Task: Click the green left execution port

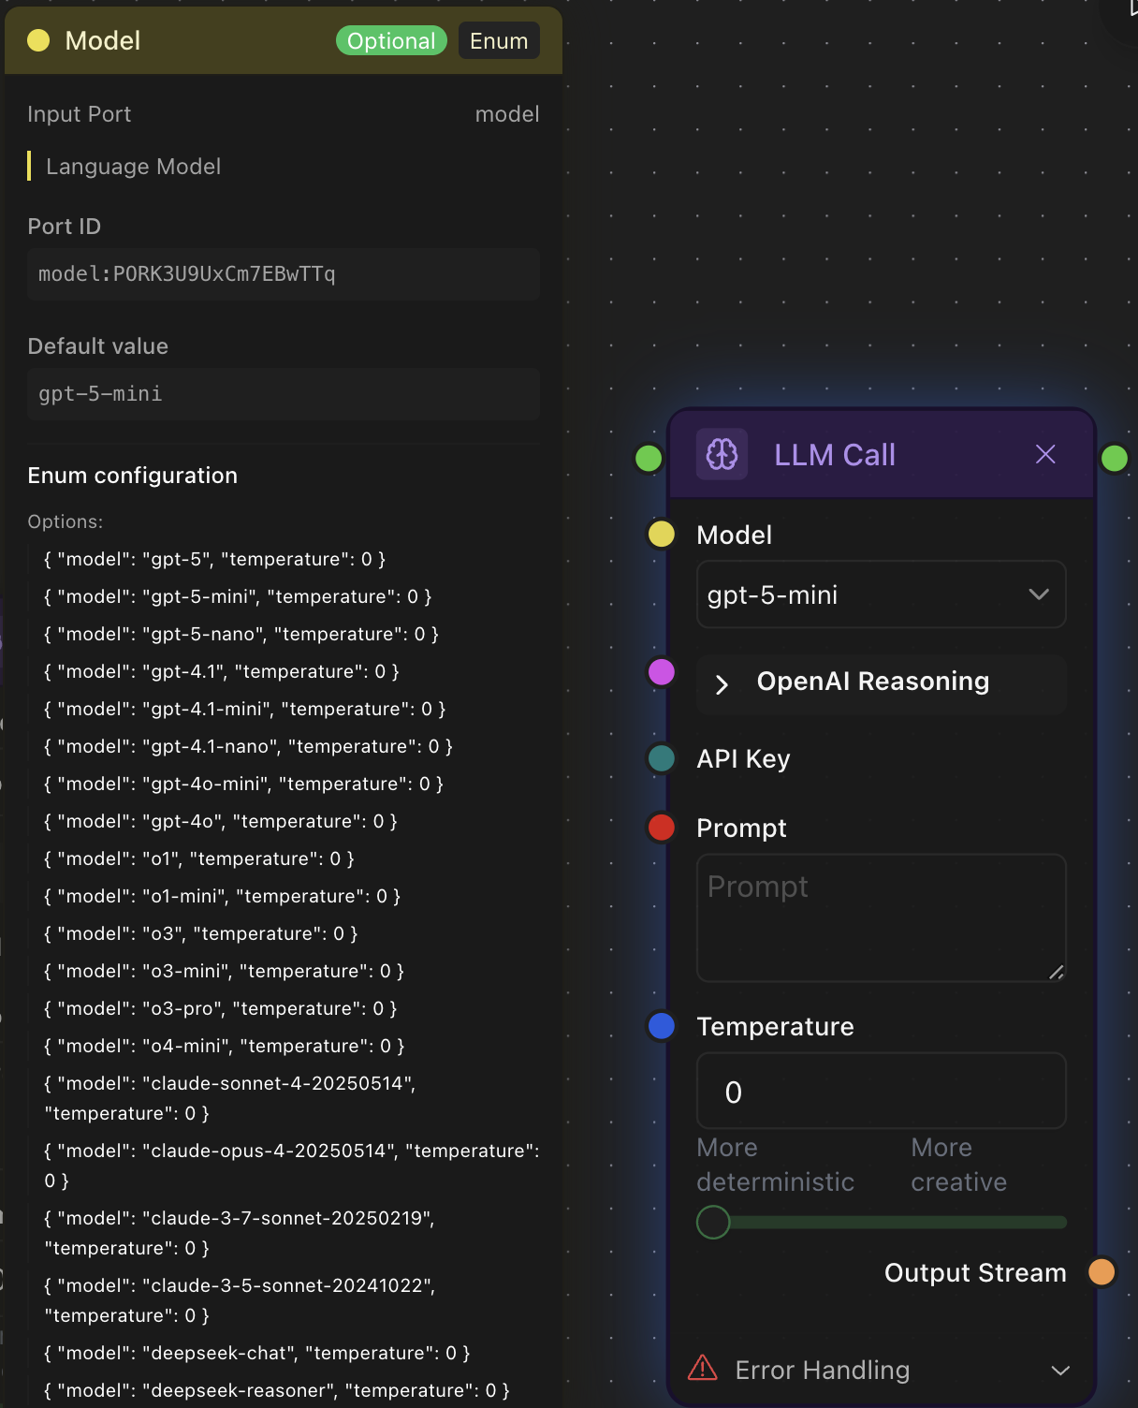Action: click(x=649, y=459)
